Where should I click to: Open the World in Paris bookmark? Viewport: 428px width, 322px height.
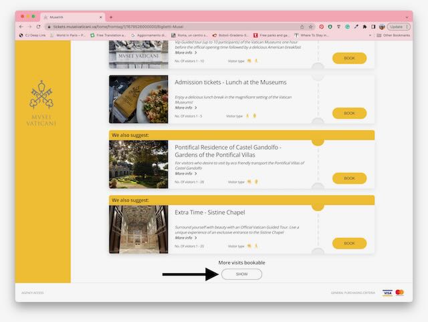(x=68, y=35)
